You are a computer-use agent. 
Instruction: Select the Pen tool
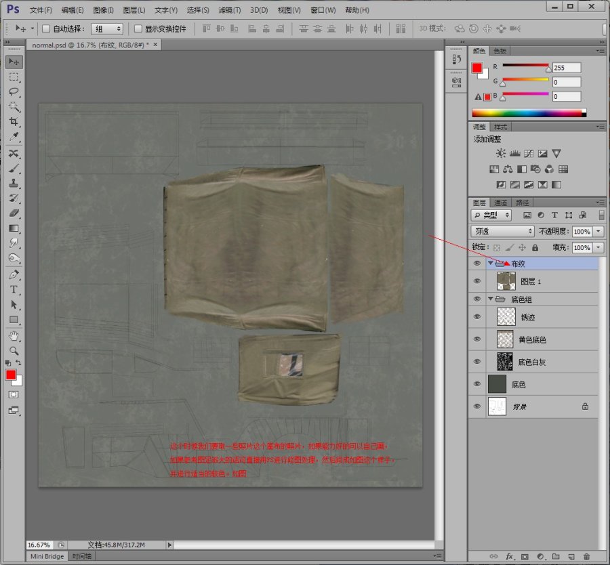click(x=14, y=274)
